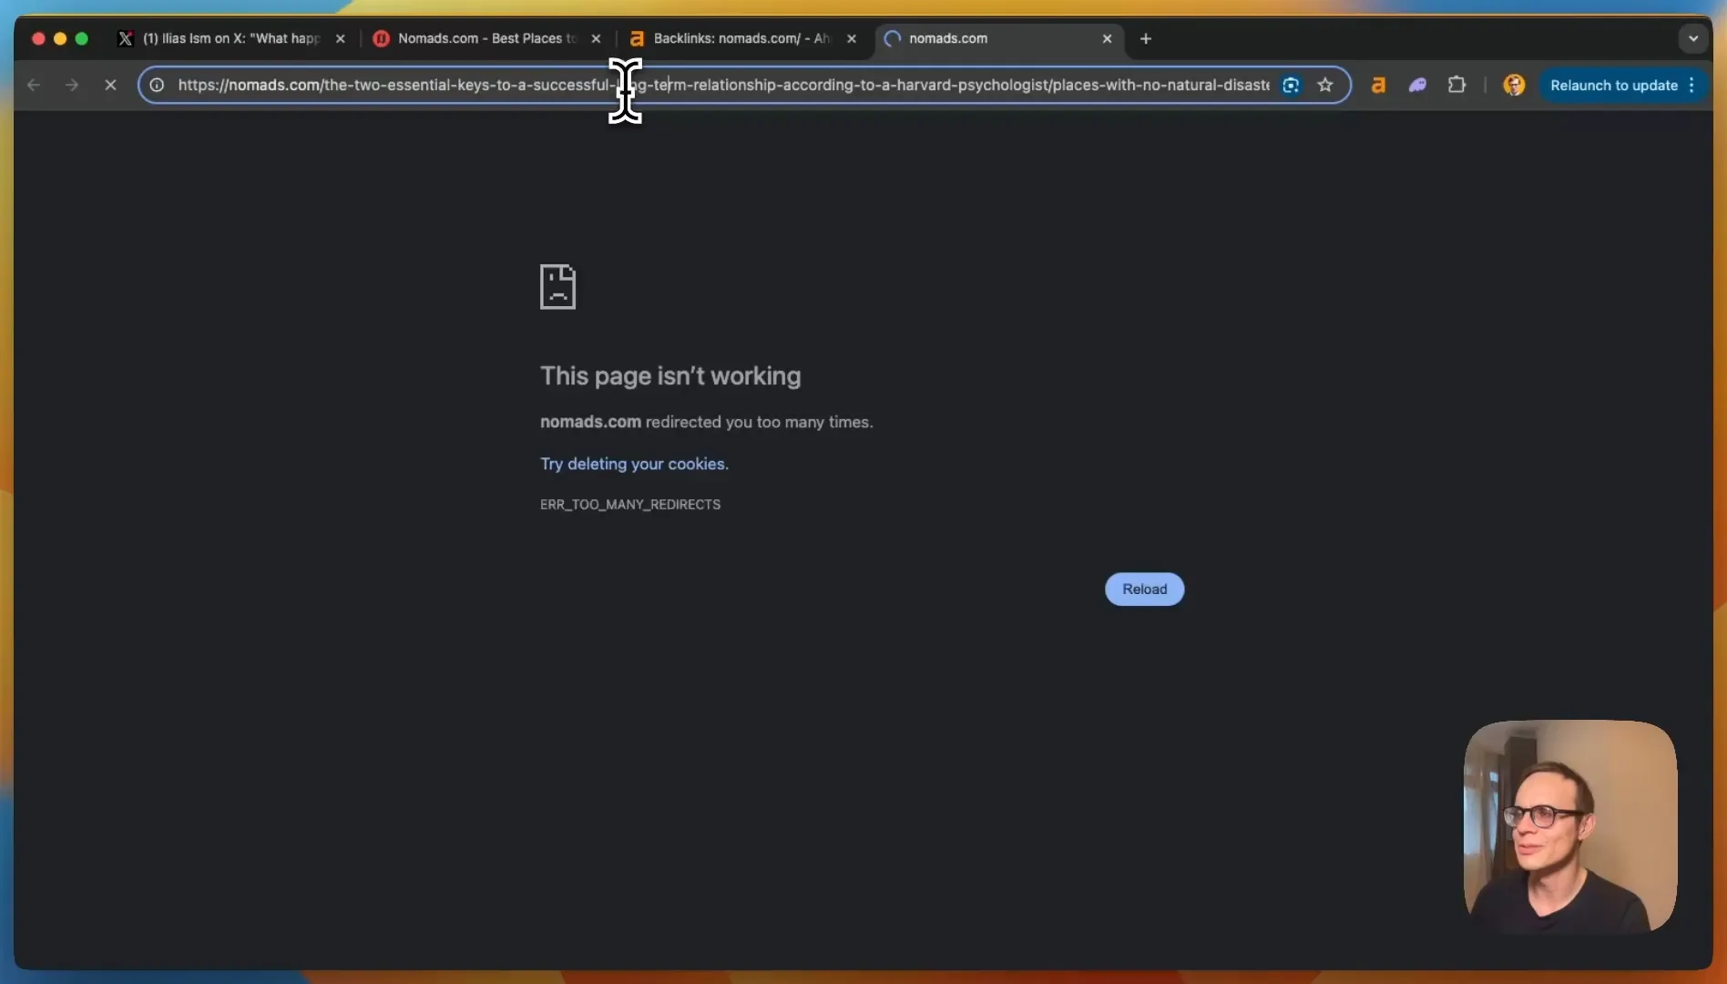Viewport: 1727px width, 984px height.
Task: Expand the tab search dropdown arrow
Action: (1693, 38)
